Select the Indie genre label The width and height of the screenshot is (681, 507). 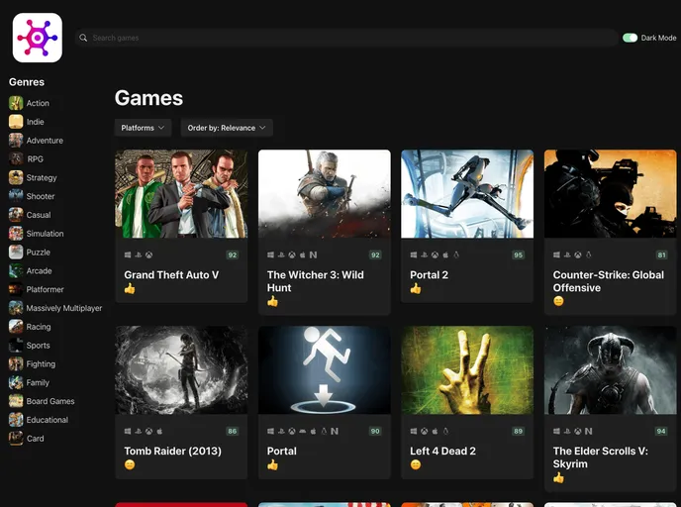tap(36, 122)
